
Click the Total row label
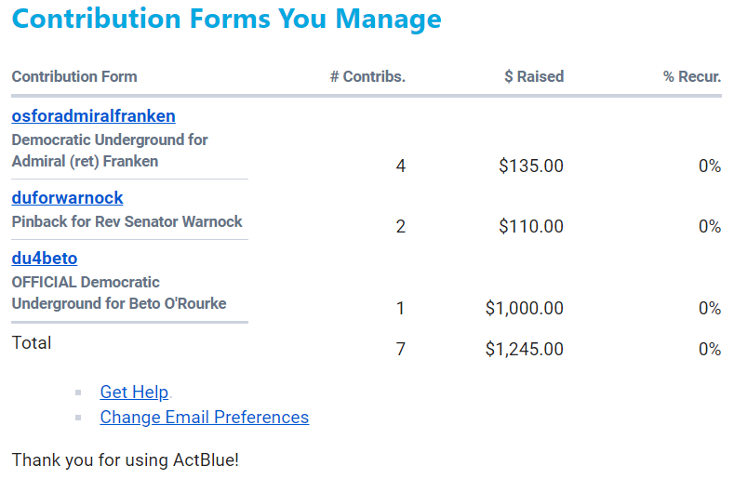[32, 343]
